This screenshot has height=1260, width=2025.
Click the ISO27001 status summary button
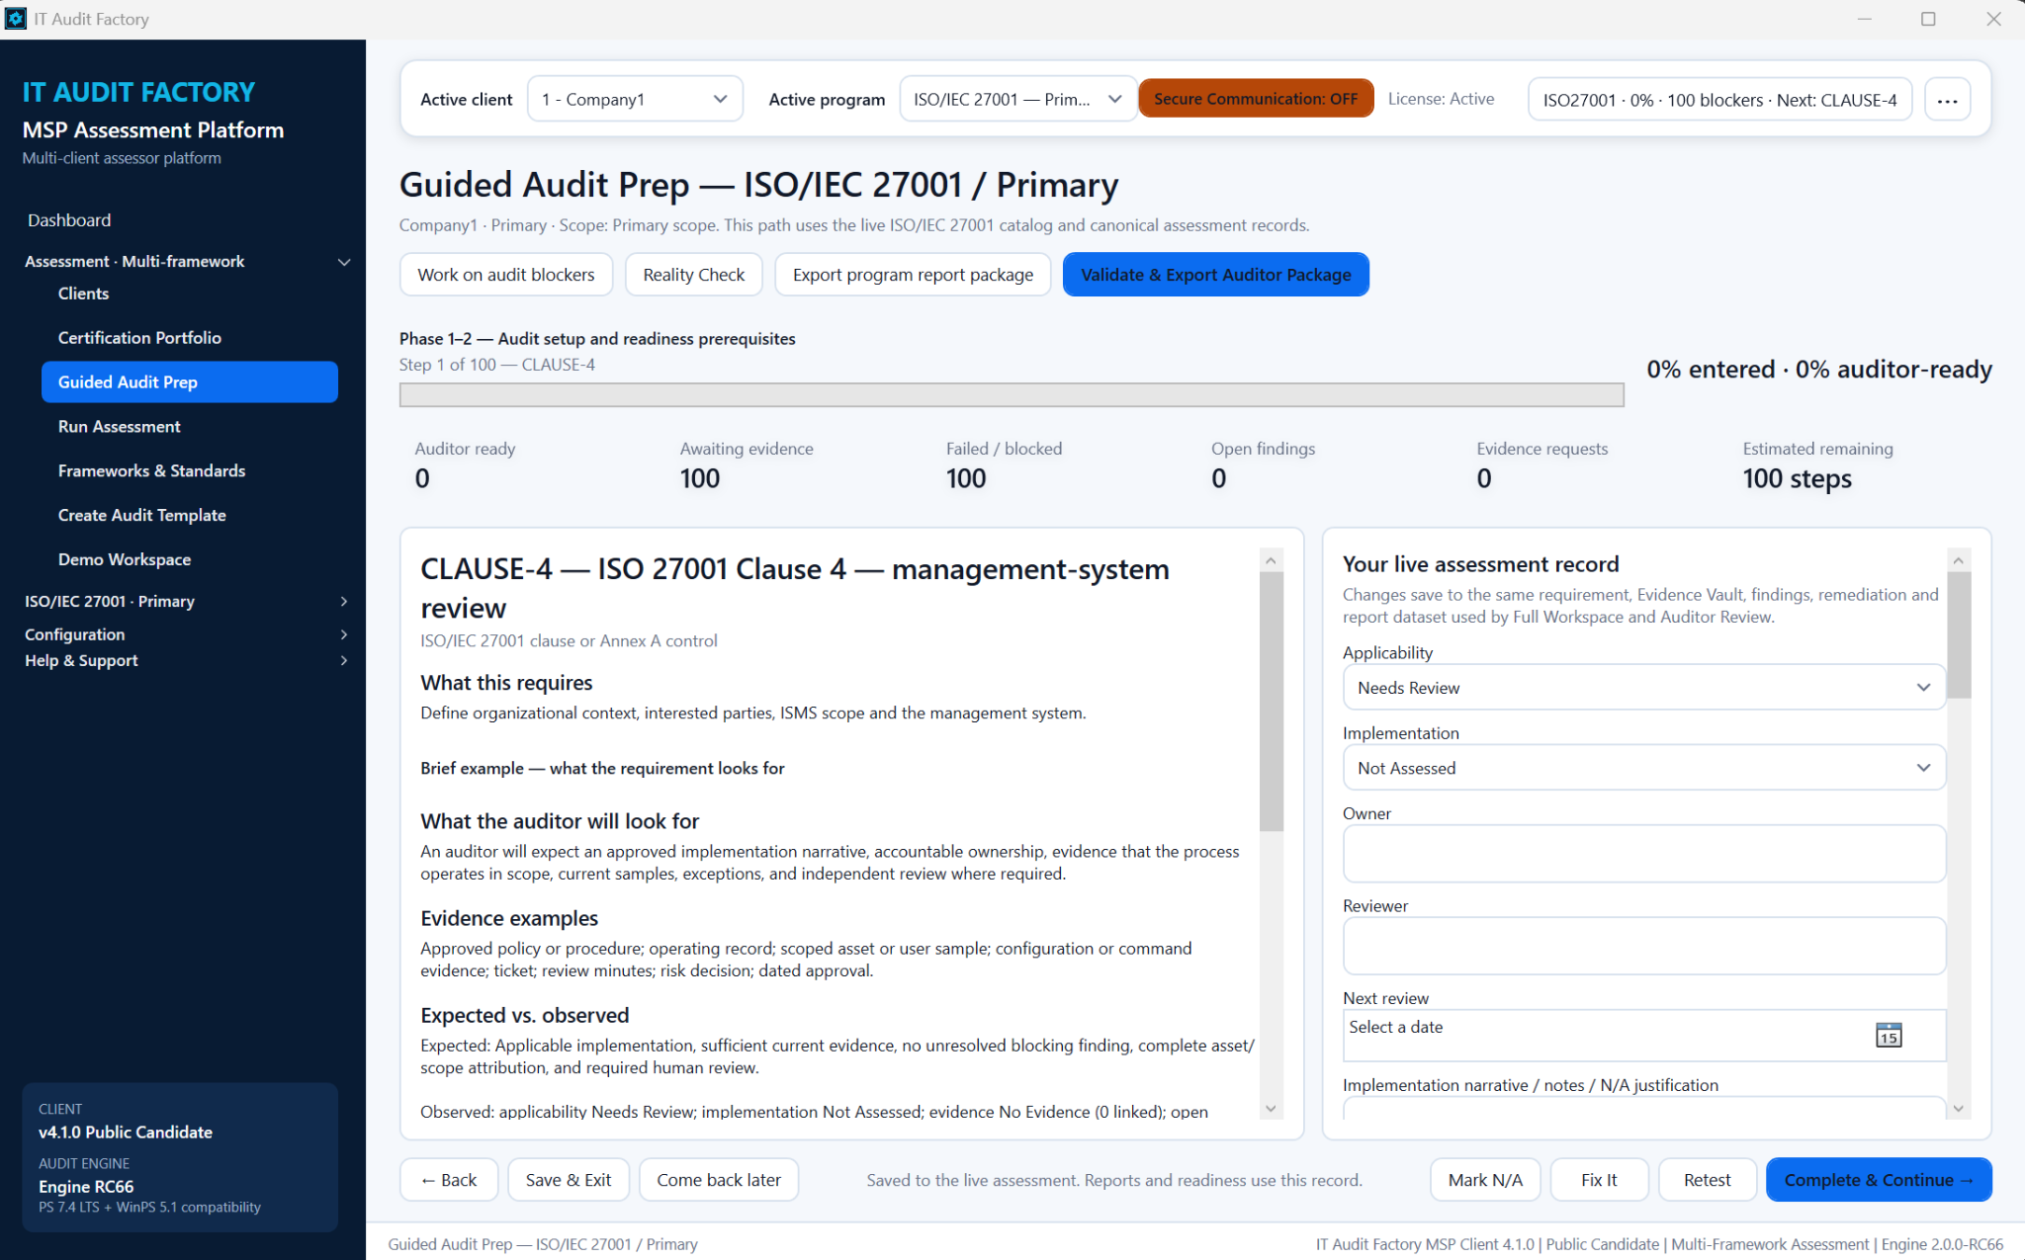(x=1719, y=100)
